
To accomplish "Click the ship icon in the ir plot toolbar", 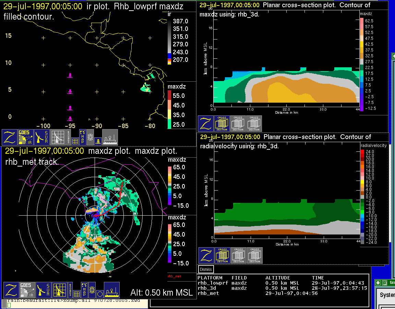I will 110,137.
